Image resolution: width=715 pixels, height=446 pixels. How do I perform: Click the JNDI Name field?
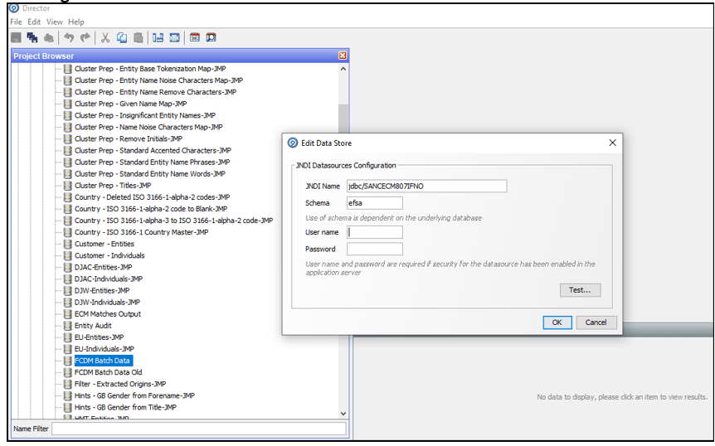427,187
